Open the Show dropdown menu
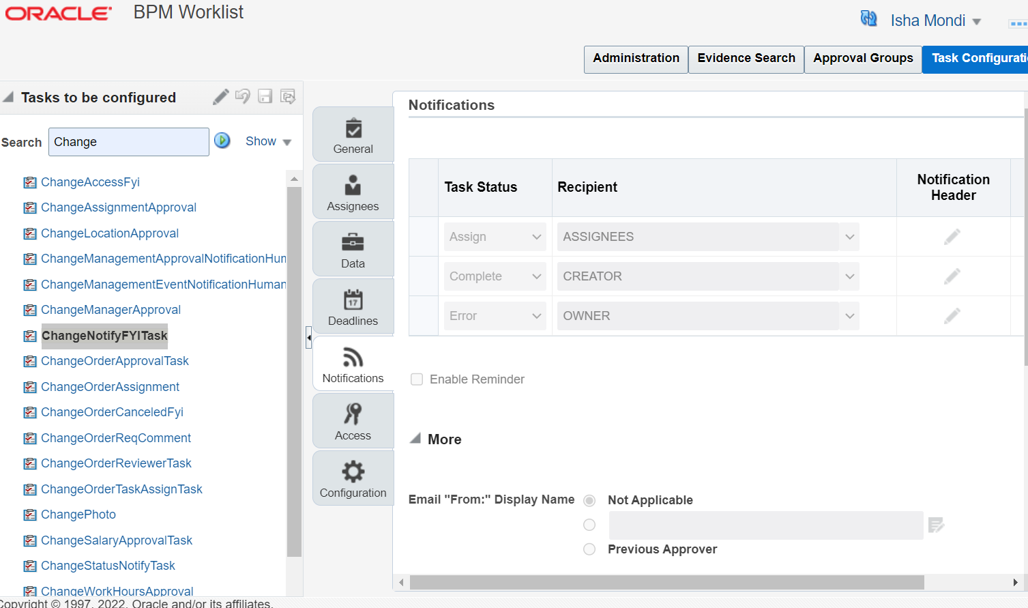 click(x=268, y=141)
